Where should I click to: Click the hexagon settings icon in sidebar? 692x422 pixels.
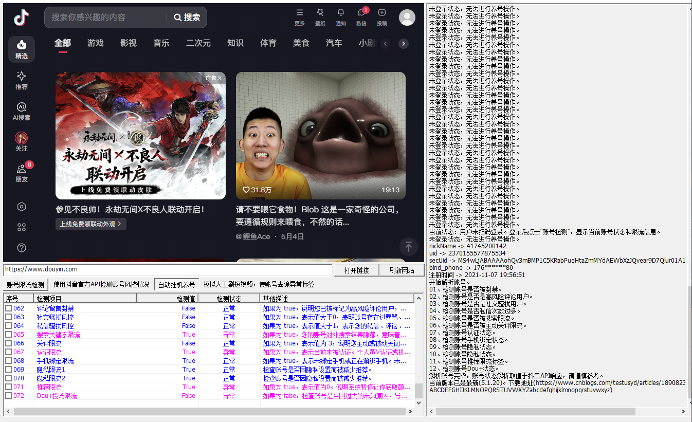22,207
